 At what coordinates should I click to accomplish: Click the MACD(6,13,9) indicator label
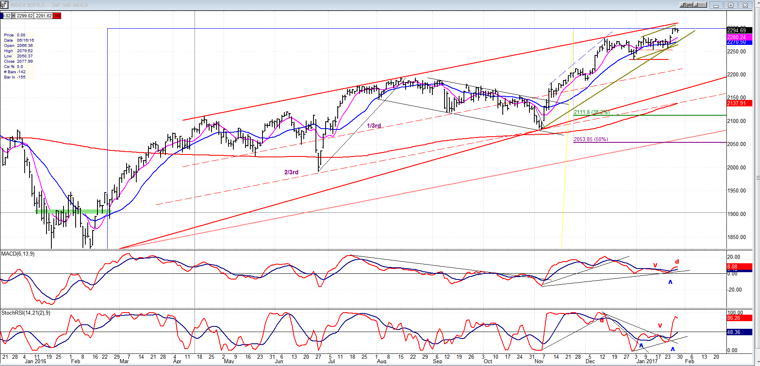(x=18, y=254)
